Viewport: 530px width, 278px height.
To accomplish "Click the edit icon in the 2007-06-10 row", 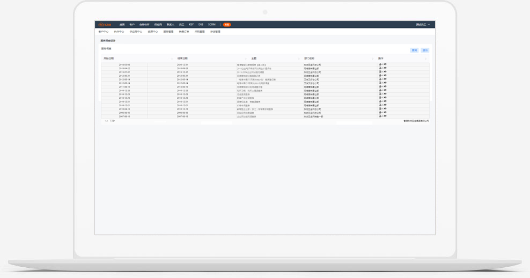I will coord(380,116).
